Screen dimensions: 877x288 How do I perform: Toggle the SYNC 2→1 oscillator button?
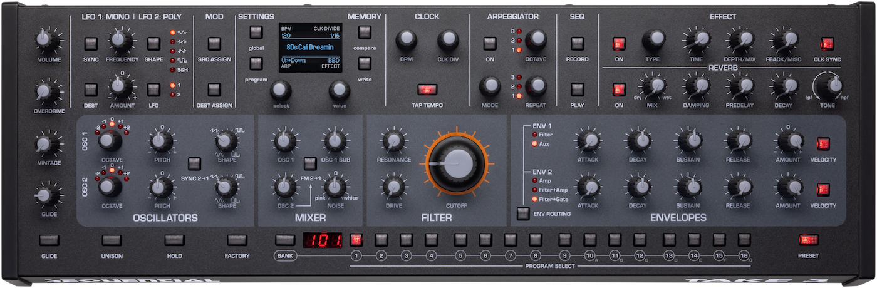coord(194,163)
